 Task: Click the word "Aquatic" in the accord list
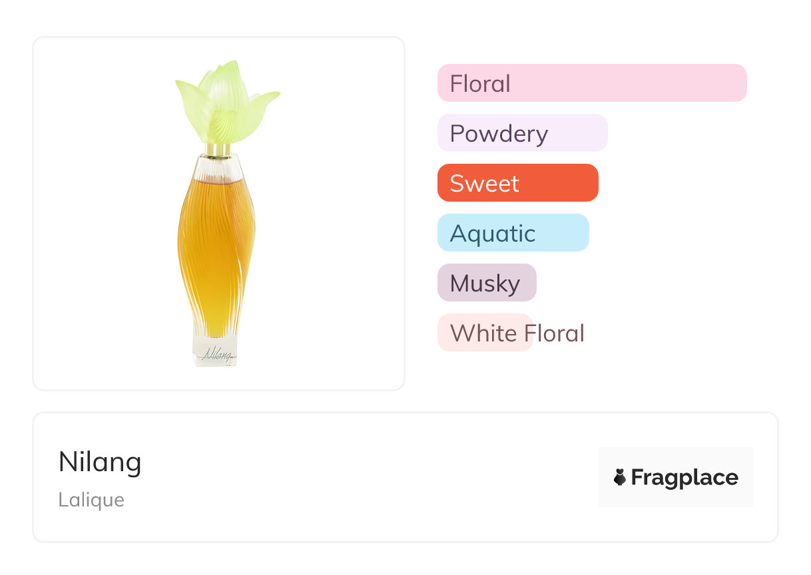point(493,234)
